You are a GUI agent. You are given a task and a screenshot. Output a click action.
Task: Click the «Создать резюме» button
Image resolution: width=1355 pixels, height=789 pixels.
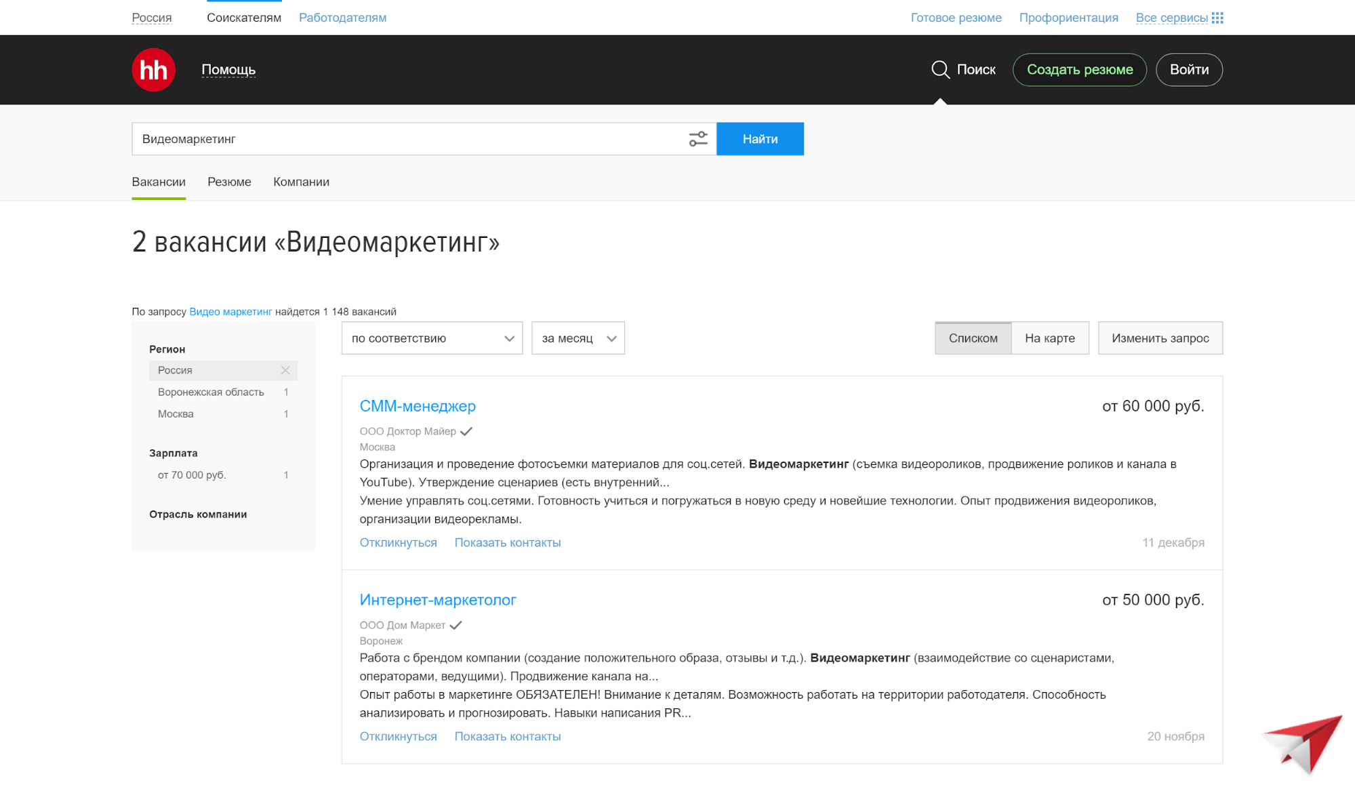click(x=1079, y=69)
